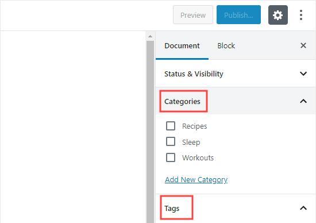
Task: Close the settings sidebar with X
Action: (303, 45)
